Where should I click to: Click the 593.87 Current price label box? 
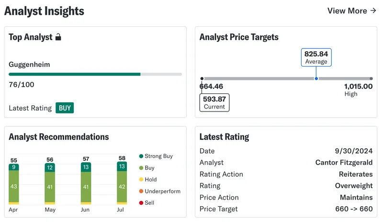(214, 102)
